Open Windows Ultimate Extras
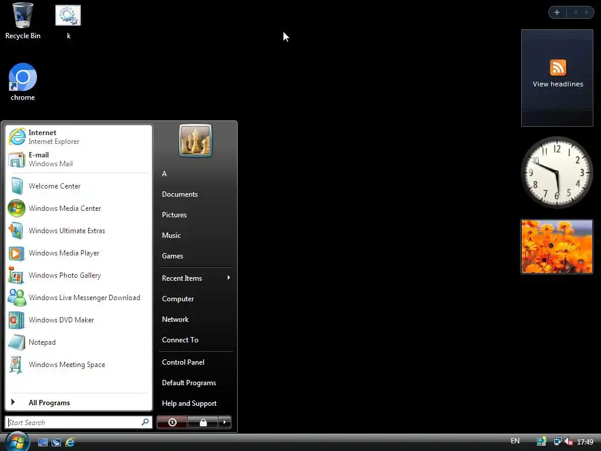Screen dimensions: 601x451 coord(79,230)
